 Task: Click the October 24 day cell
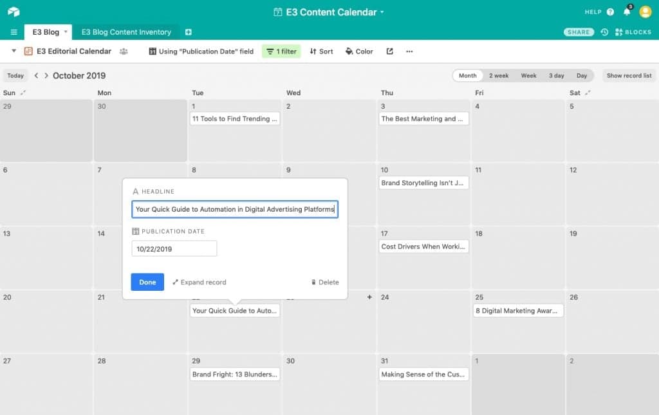point(423,321)
